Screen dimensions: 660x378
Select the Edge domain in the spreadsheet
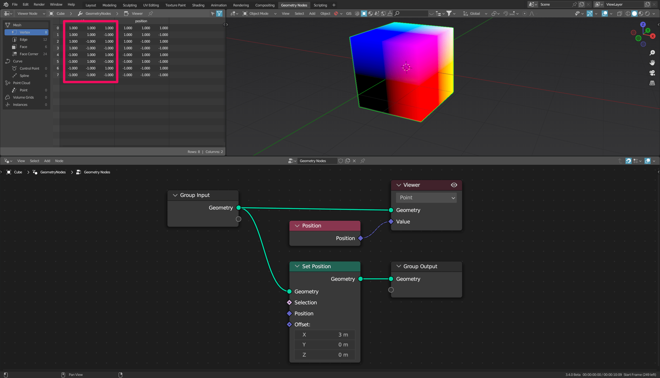pyautogui.click(x=24, y=39)
